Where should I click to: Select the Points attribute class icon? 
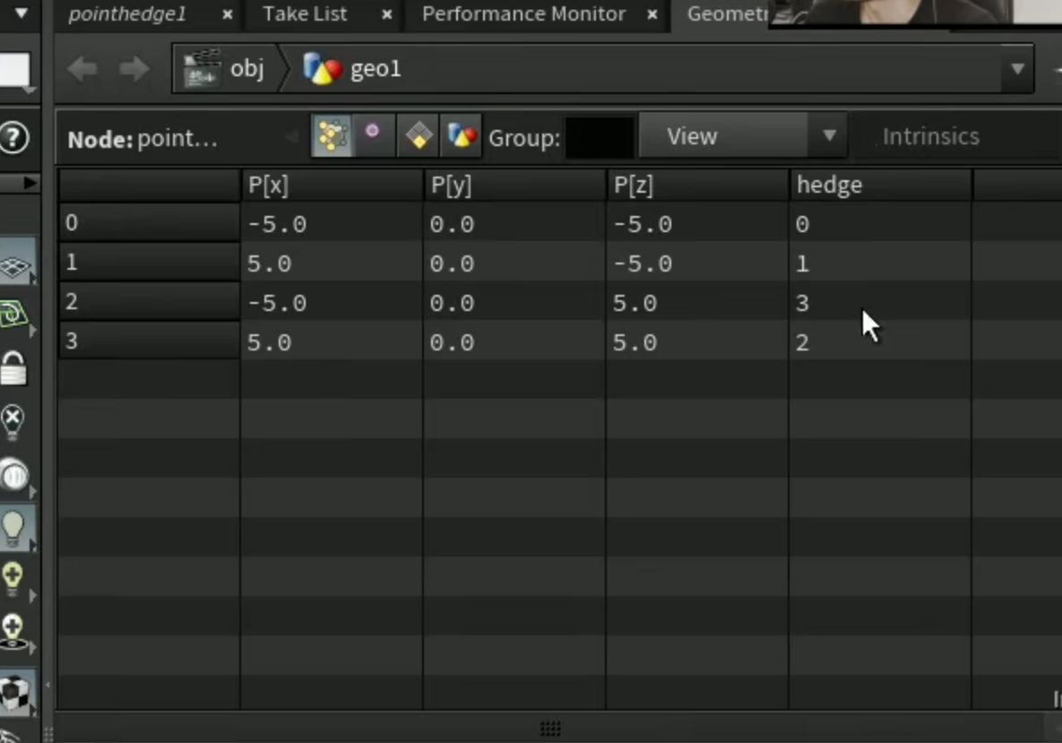click(332, 136)
